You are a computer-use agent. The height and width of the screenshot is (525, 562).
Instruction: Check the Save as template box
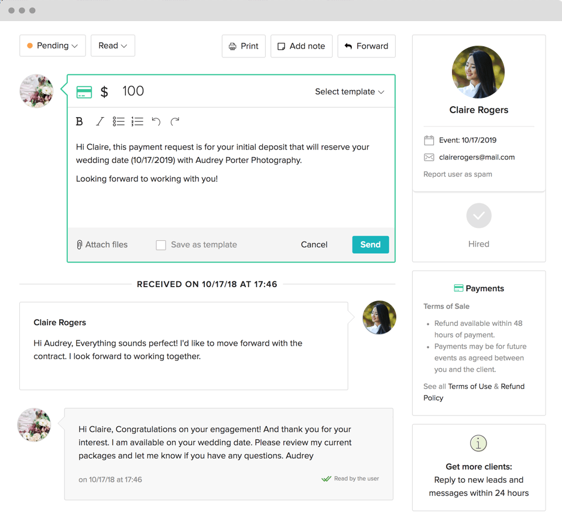point(161,245)
